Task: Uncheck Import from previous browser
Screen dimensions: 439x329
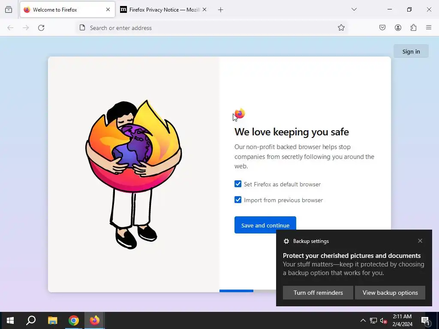Action: click(x=238, y=200)
